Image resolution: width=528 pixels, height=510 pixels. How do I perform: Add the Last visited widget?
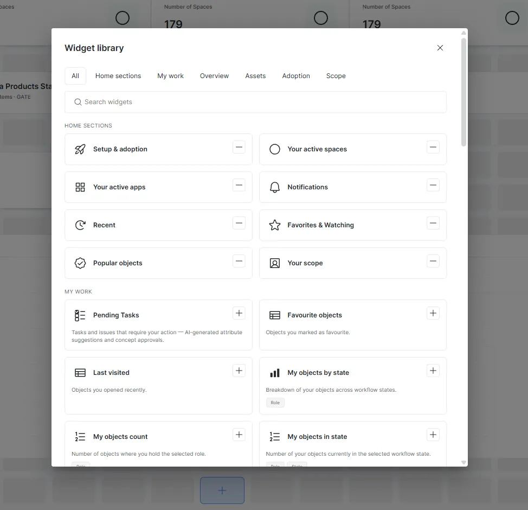pos(239,371)
